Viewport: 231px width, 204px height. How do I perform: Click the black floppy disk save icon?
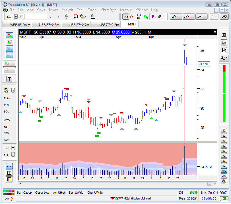(x=75, y=17)
